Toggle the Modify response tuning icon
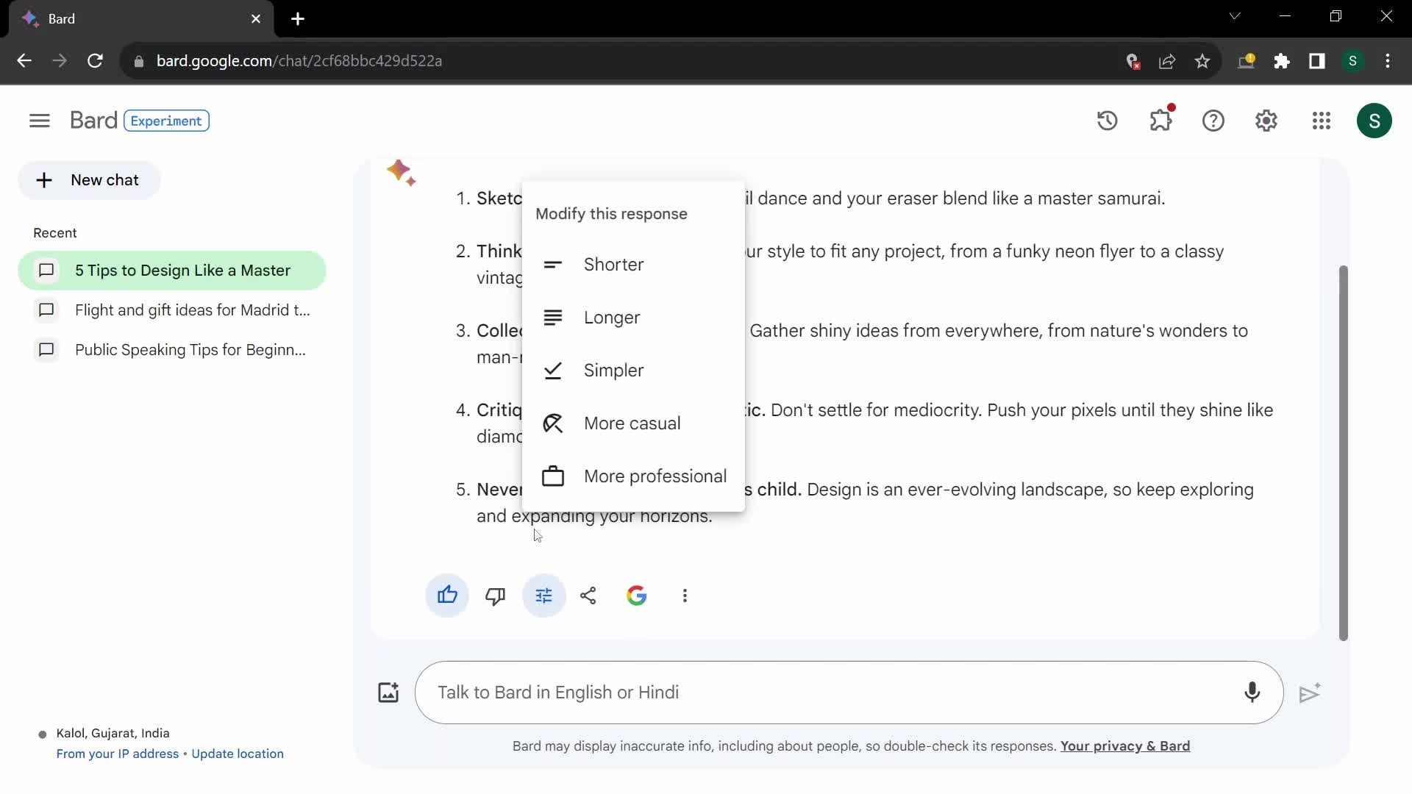Image resolution: width=1412 pixels, height=794 pixels. point(544,595)
